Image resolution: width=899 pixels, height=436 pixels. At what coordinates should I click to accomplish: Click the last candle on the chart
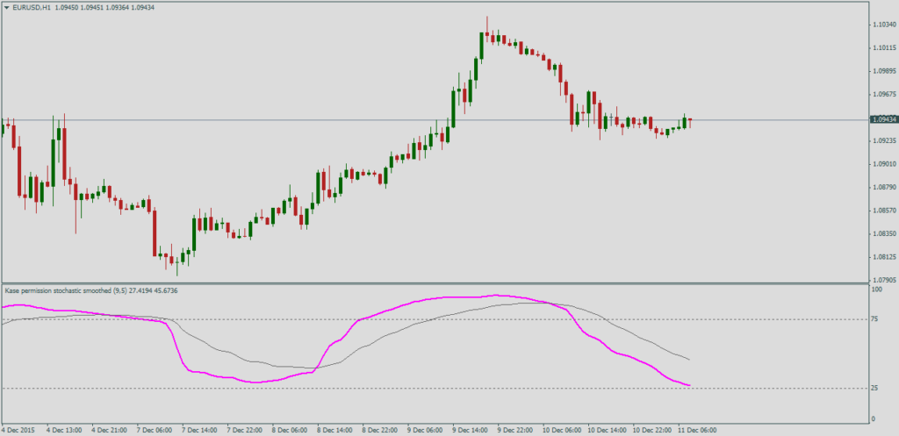690,120
